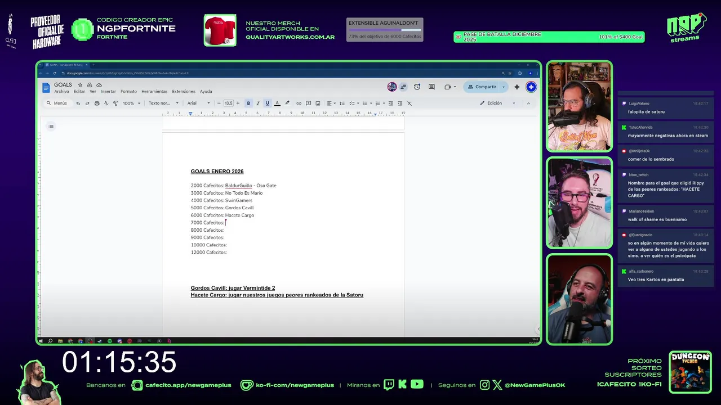
Task: Show the document outline sidebar
Action: (x=51, y=126)
